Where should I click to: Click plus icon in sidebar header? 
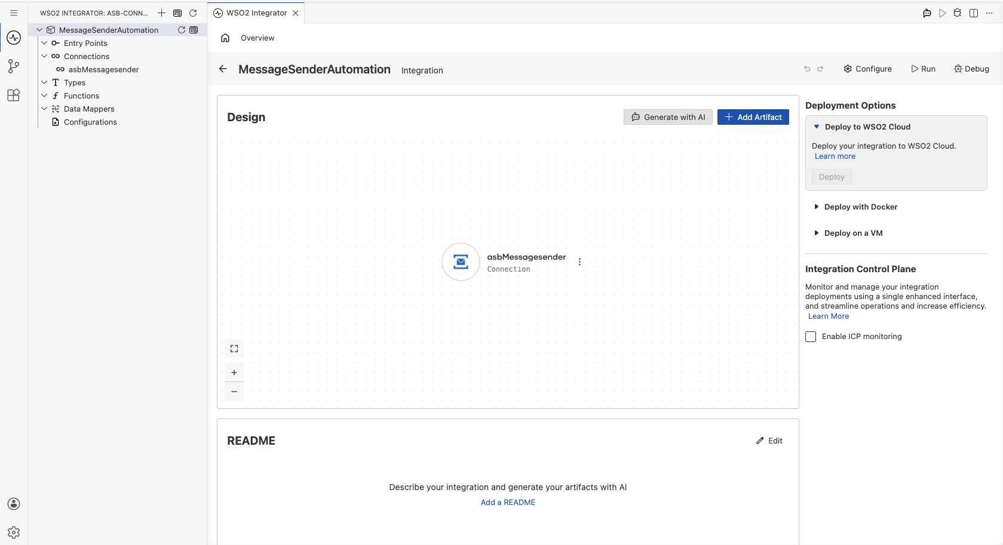[161, 13]
